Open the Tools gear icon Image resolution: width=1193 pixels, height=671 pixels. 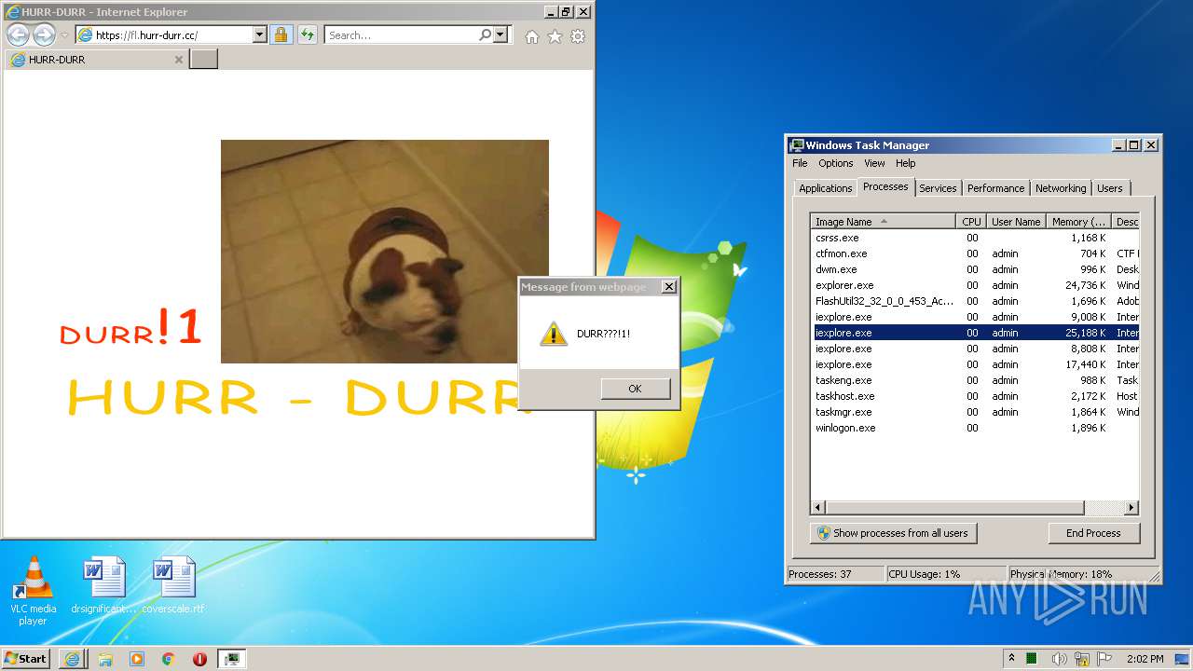pyautogui.click(x=578, y=36)
